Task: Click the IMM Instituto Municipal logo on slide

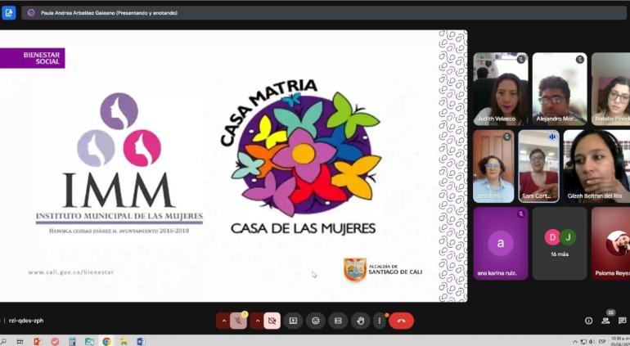Action: click(x=119, y=164)
